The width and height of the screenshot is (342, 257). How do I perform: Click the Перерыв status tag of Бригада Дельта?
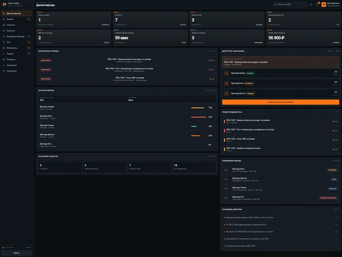tap(250, 93)
